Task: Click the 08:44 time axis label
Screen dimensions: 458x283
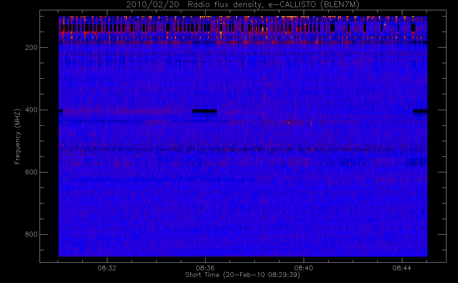Action: pyautogui.click(x=402, y=268)
